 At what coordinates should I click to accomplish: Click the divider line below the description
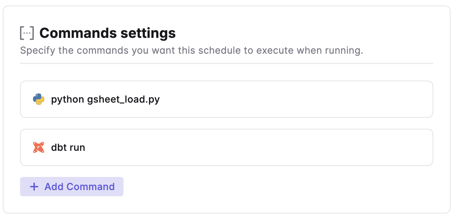click(x=226, y=63)
